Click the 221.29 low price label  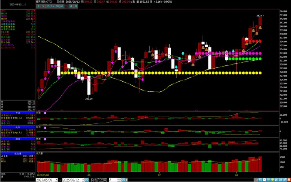(89, 99)
